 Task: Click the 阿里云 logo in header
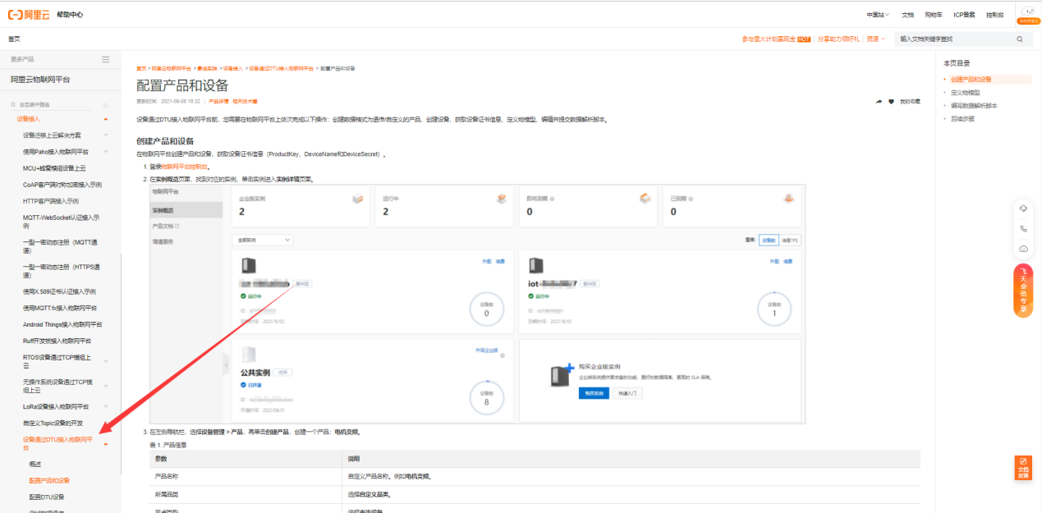click(x=29, y=15)
